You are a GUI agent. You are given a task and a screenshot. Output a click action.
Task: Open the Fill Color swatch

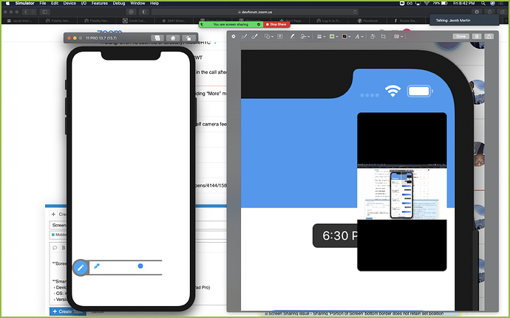346,36
